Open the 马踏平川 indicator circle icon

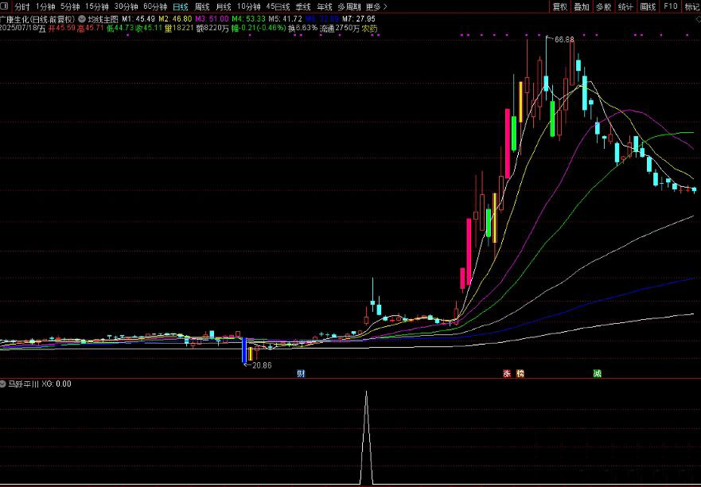pos(4,384)
